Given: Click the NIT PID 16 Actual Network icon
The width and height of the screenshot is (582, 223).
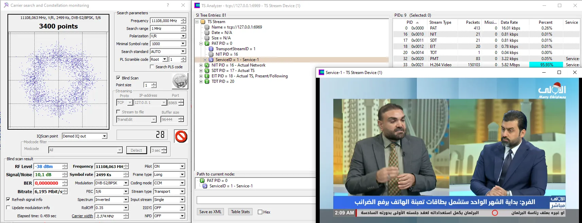Looking at the screenshot, I should tap(207, 65).
